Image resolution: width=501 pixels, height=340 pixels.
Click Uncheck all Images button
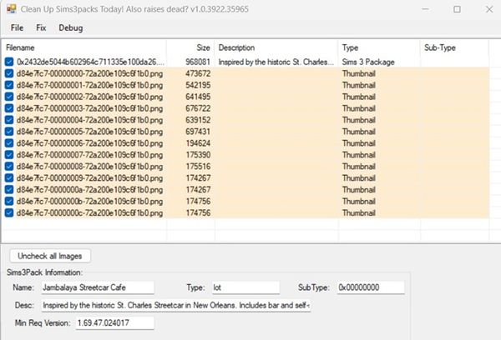50,256
